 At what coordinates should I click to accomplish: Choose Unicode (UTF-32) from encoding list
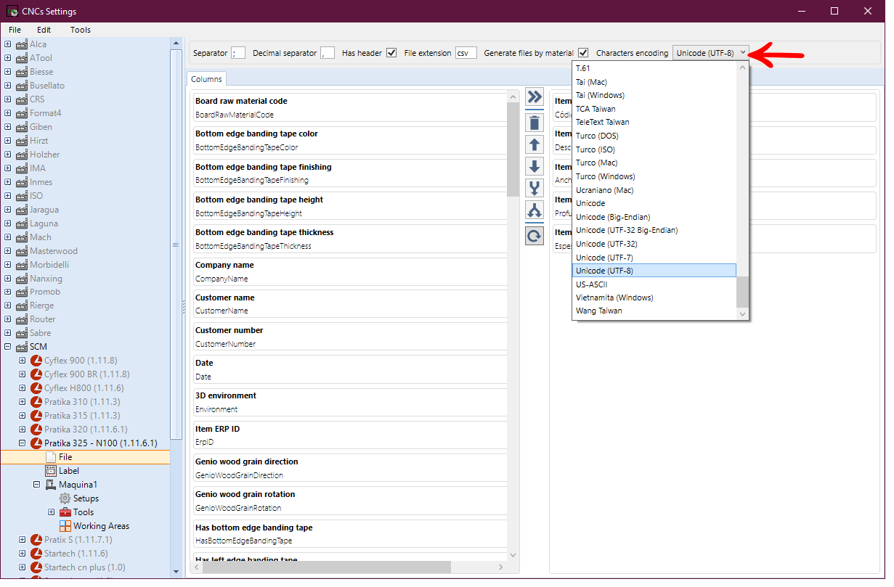[x=654, y=244]
